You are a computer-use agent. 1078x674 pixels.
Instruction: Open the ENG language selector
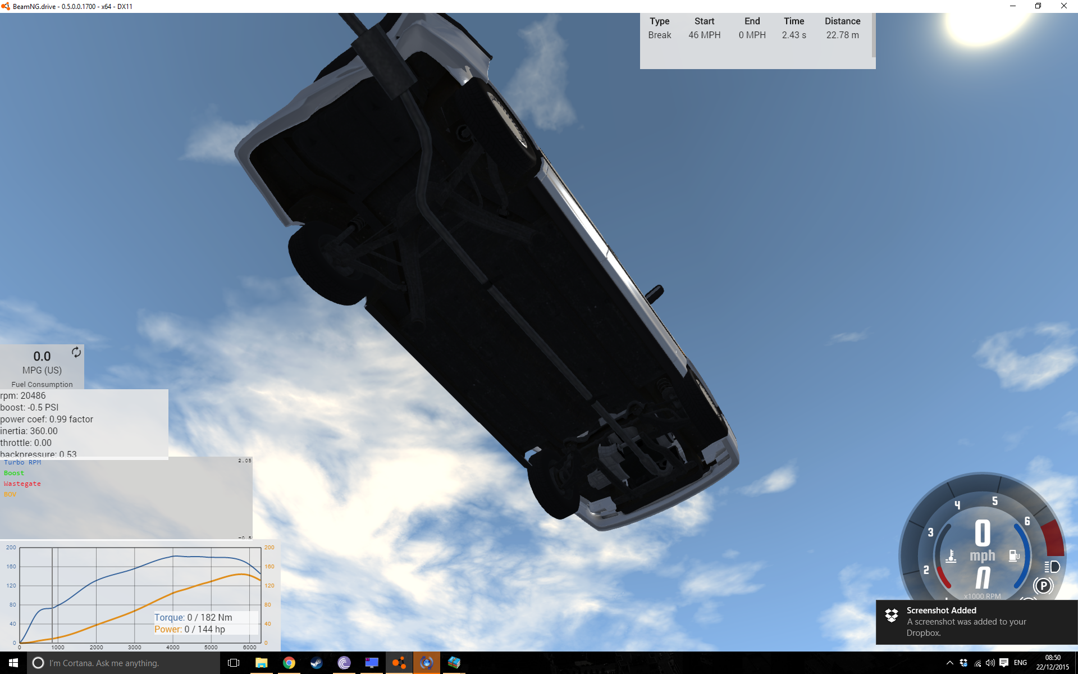(x=1020, y=663)
